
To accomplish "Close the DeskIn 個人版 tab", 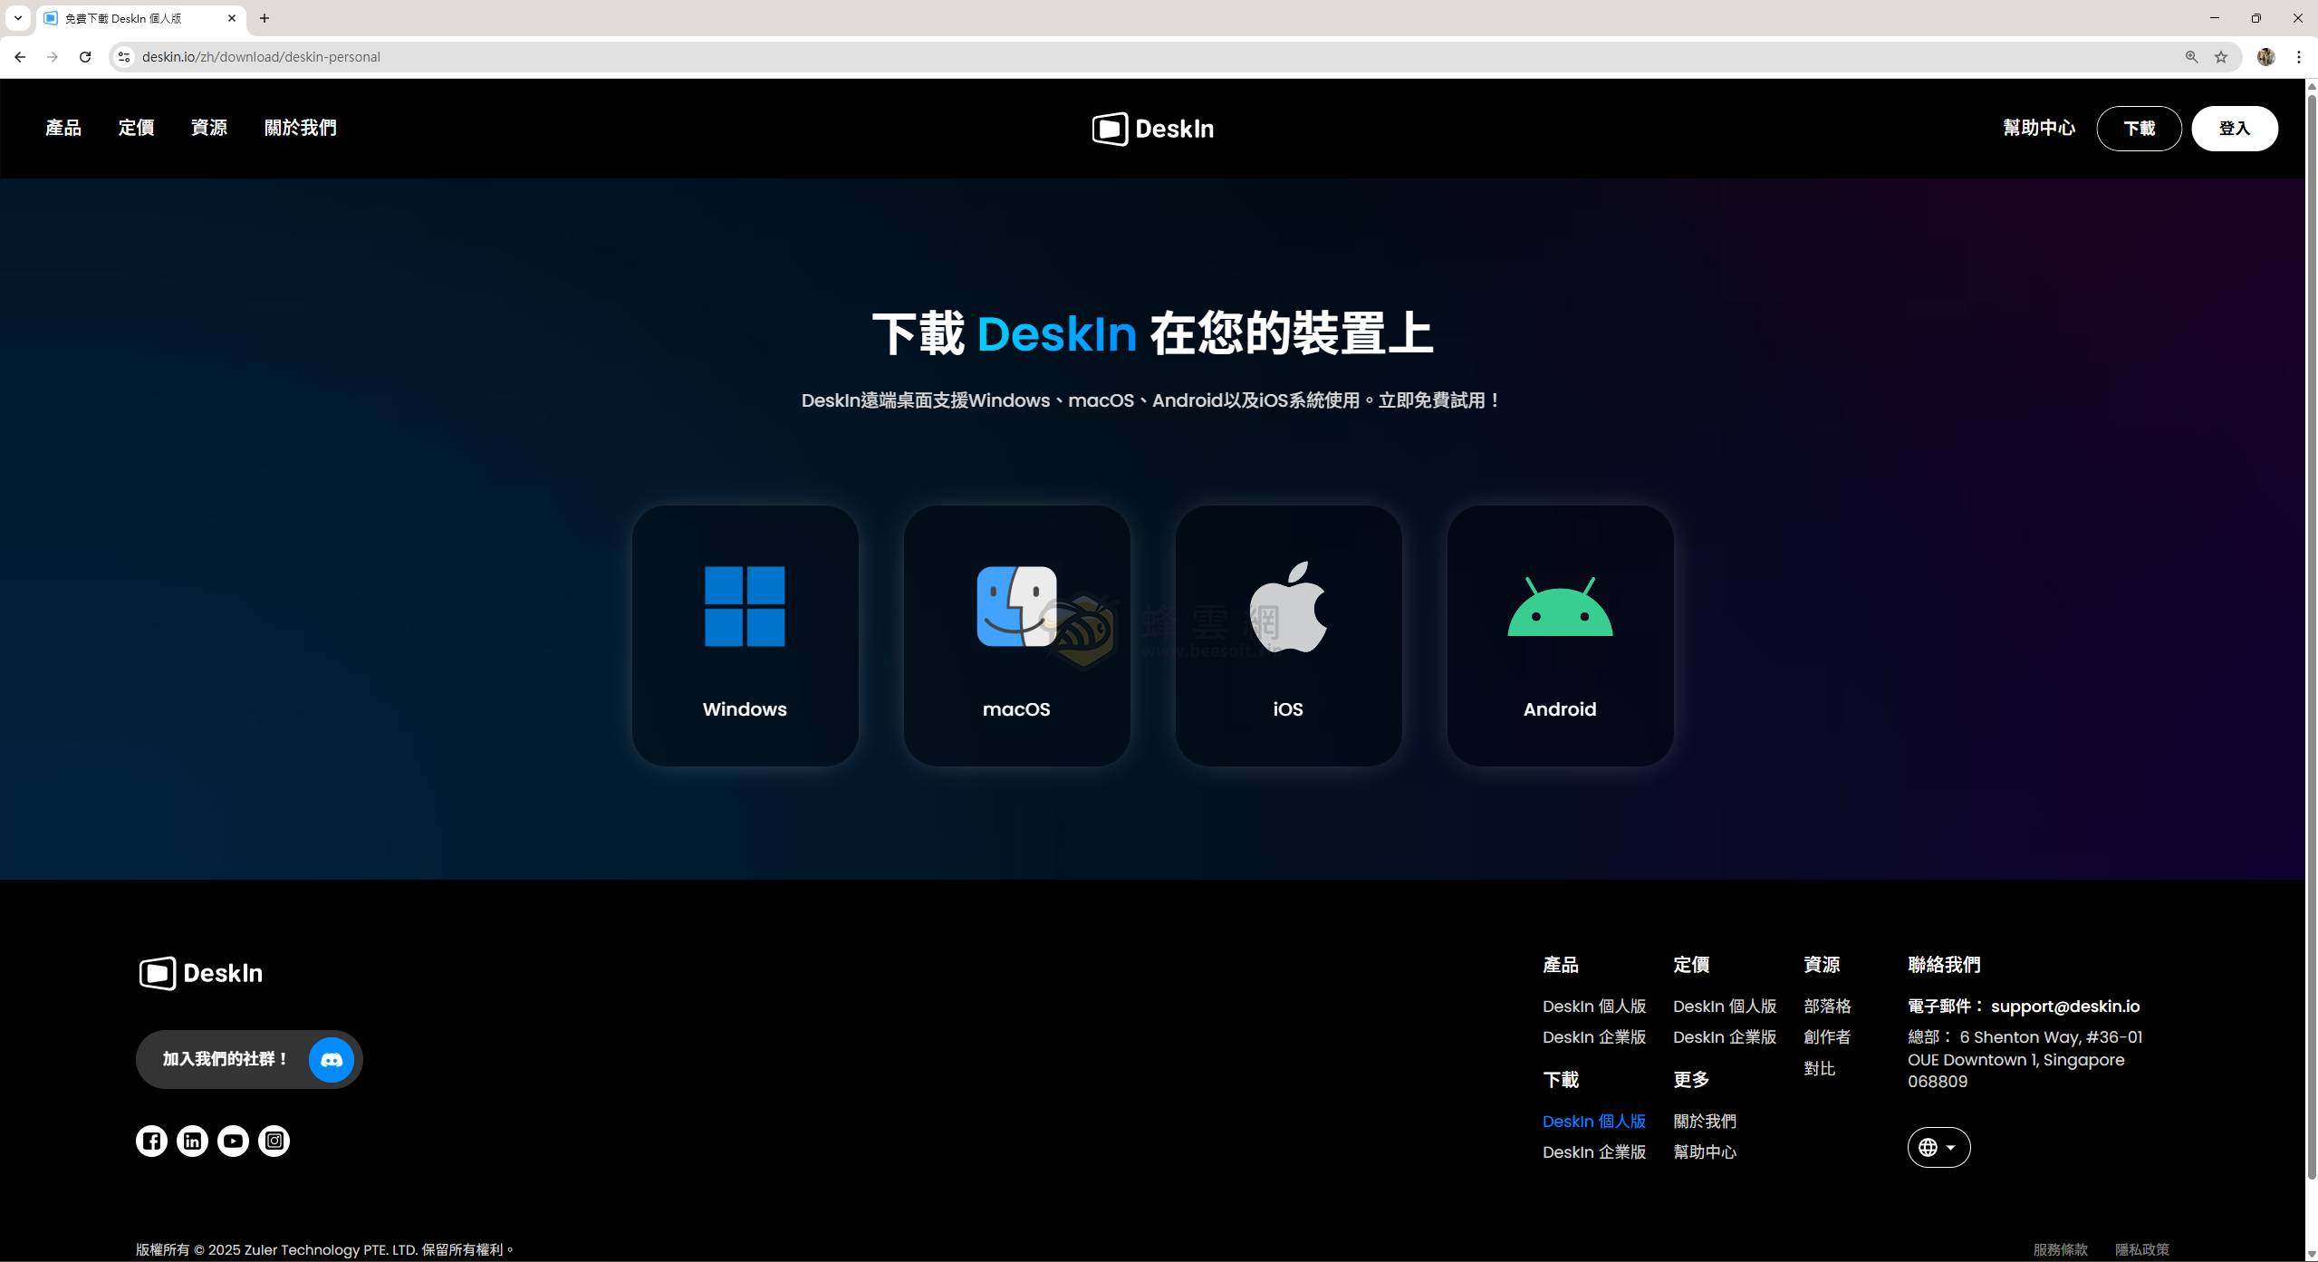I will (x=232, y=18).
